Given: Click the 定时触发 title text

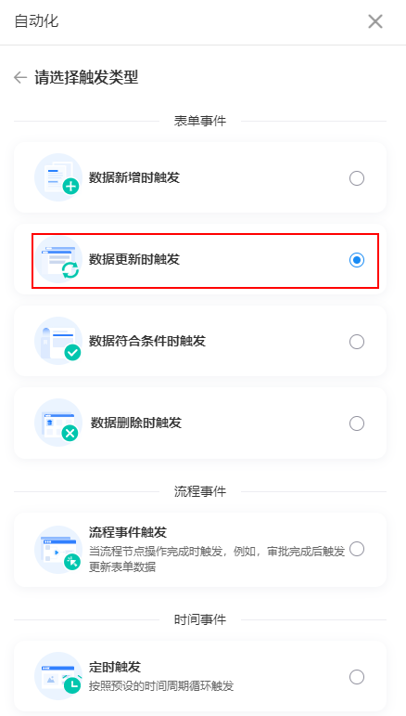Looking at the screenshot, I should click(x=115, y=667).
